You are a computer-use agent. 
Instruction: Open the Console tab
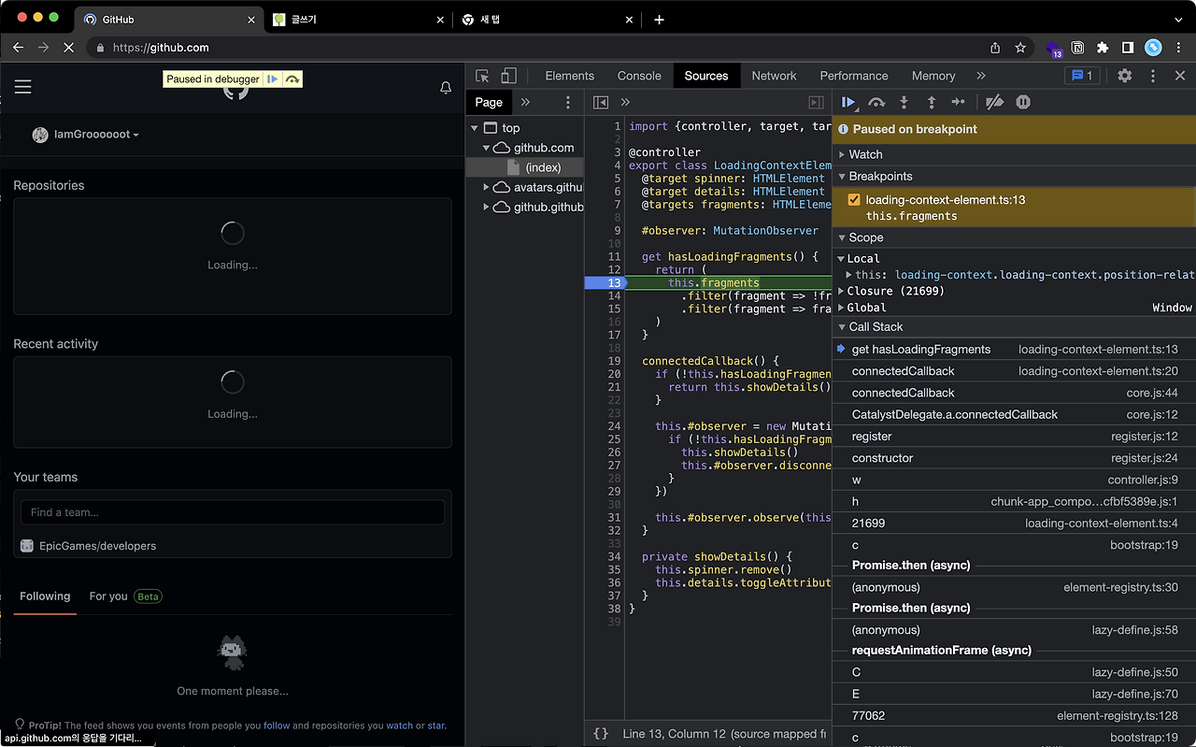point(639,77)
